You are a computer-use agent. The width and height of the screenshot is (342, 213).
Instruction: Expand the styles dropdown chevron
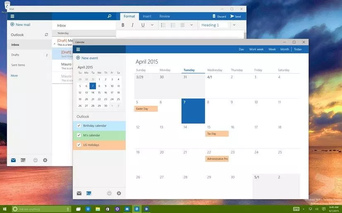[234, 25]
